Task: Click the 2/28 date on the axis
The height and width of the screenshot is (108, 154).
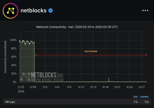Action: click(x=33, y=87)
